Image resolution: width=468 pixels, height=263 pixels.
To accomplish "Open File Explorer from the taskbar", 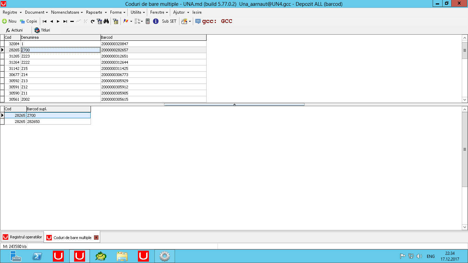I will pos(122,256).
